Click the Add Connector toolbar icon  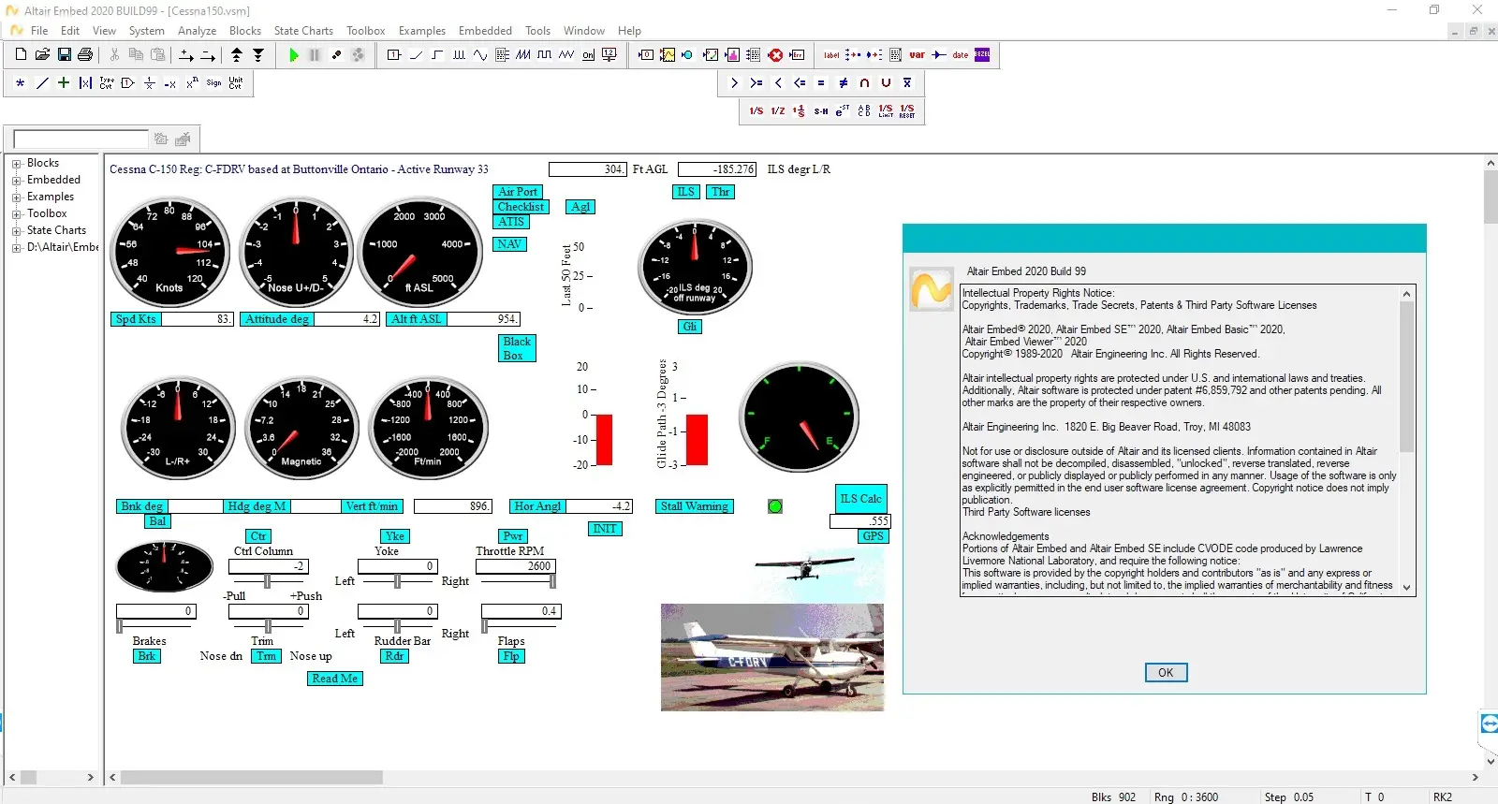coord(186,55)
